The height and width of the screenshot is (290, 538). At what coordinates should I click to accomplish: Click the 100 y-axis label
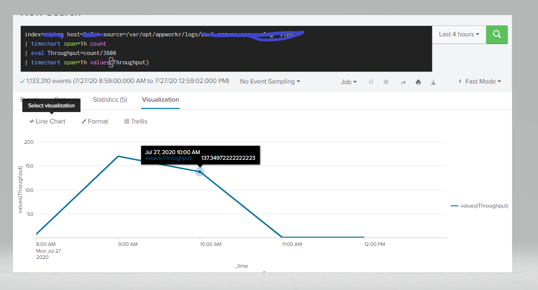pyautogui.click(x=30, y=190)
